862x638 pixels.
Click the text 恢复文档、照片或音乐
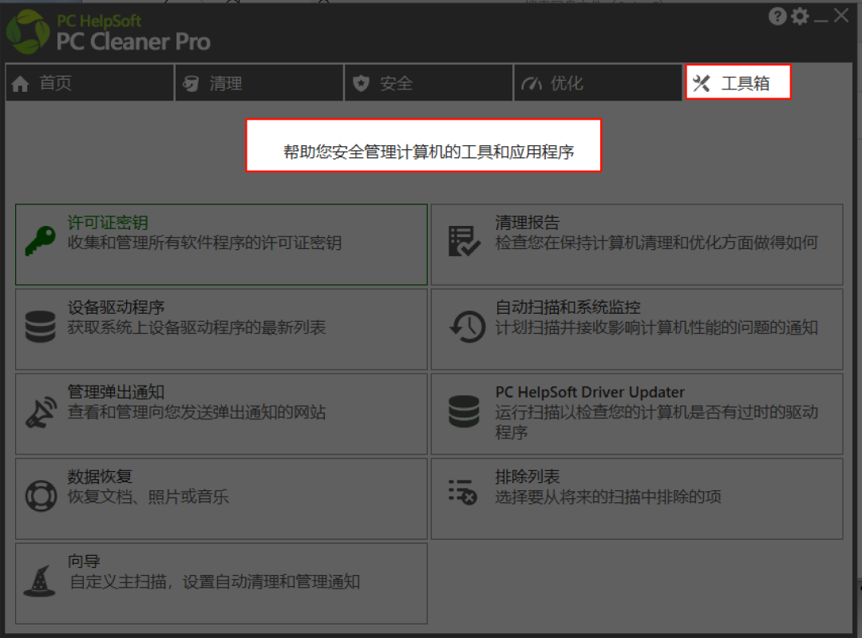click(x=148, y=497)
